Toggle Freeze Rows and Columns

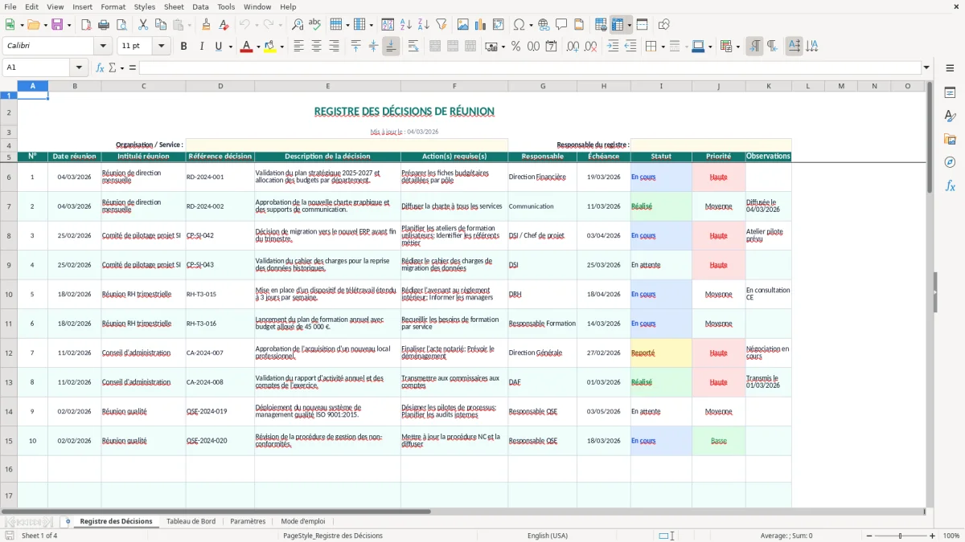[x=618, y=25]
